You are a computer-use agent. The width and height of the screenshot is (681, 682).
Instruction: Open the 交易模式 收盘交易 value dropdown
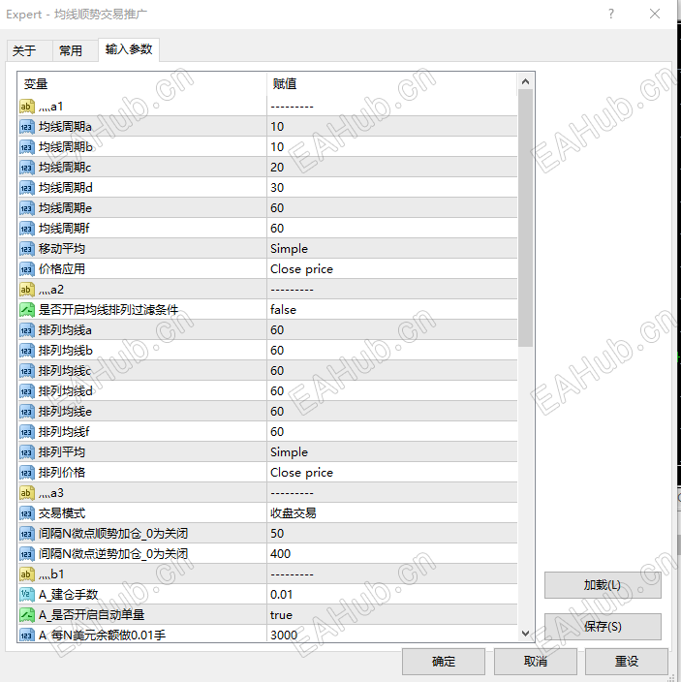(x=391, y=513)
